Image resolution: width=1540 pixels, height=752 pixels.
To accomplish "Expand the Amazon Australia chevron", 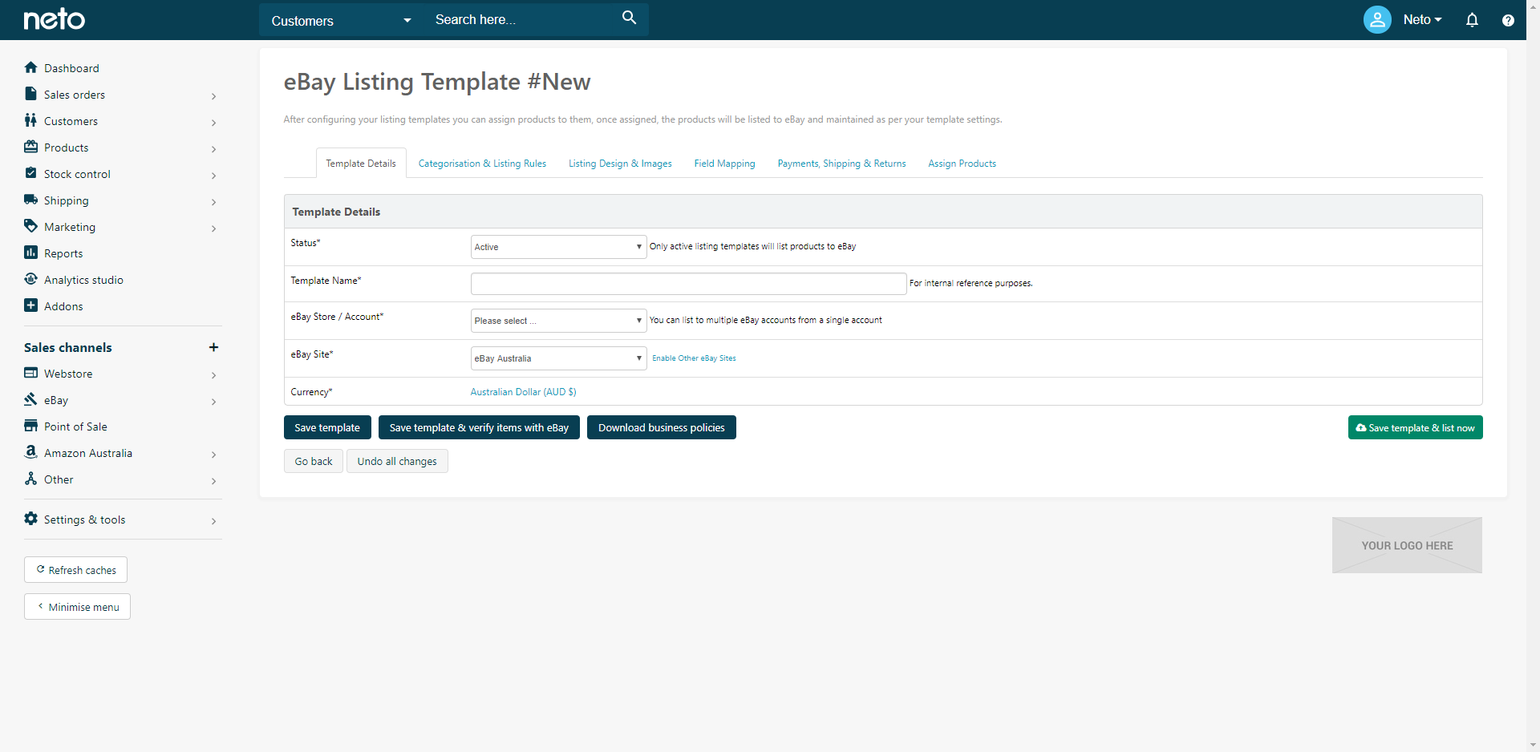I will click(213, 455).
